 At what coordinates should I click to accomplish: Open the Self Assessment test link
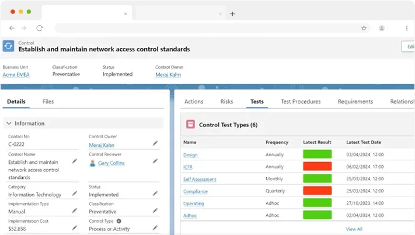[x=200, y=179]
